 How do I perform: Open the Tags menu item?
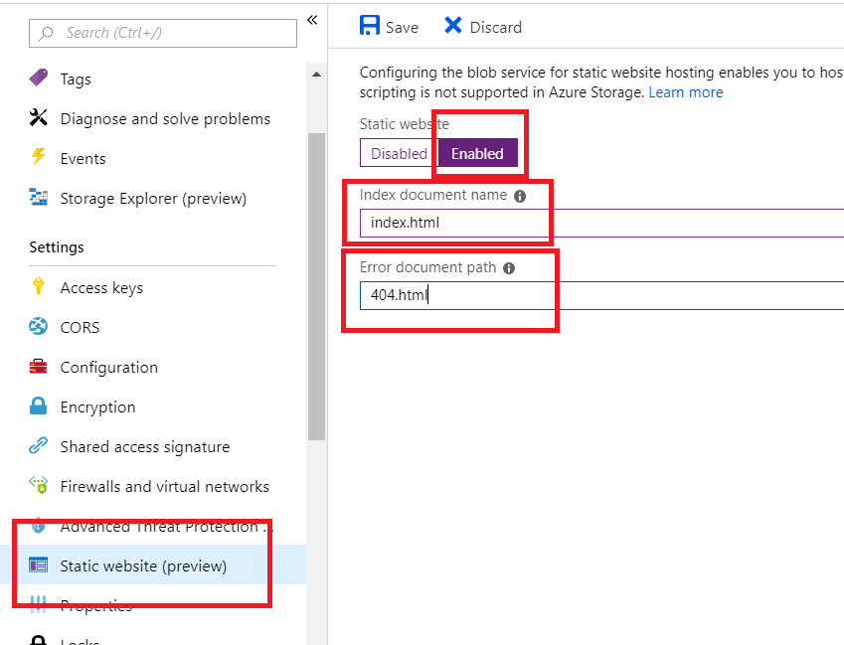[76, 80]
